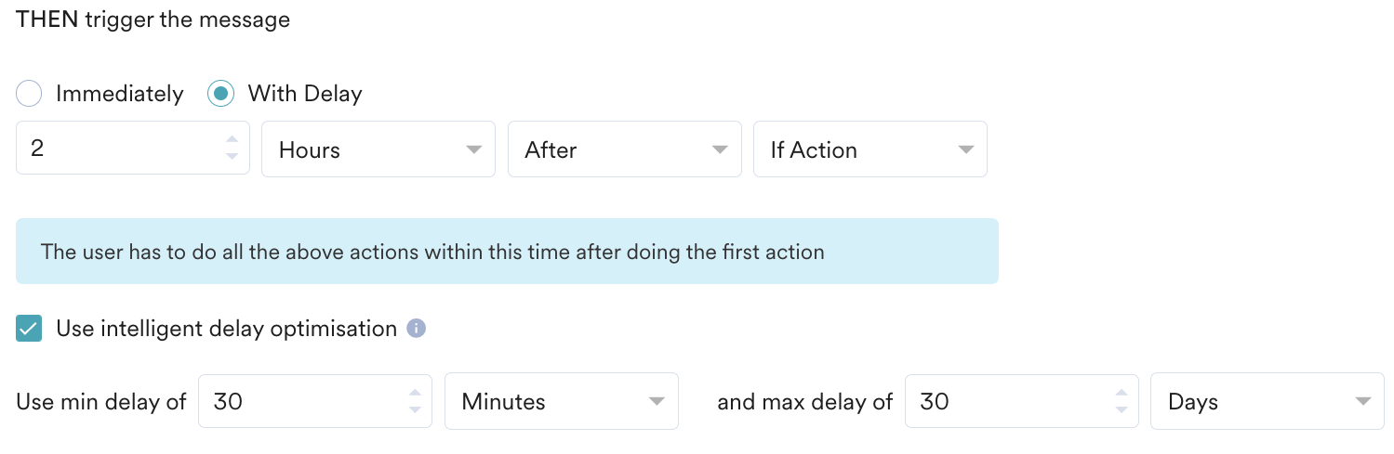
Task: Click the blue info message banner
Action: pos(507,252)
